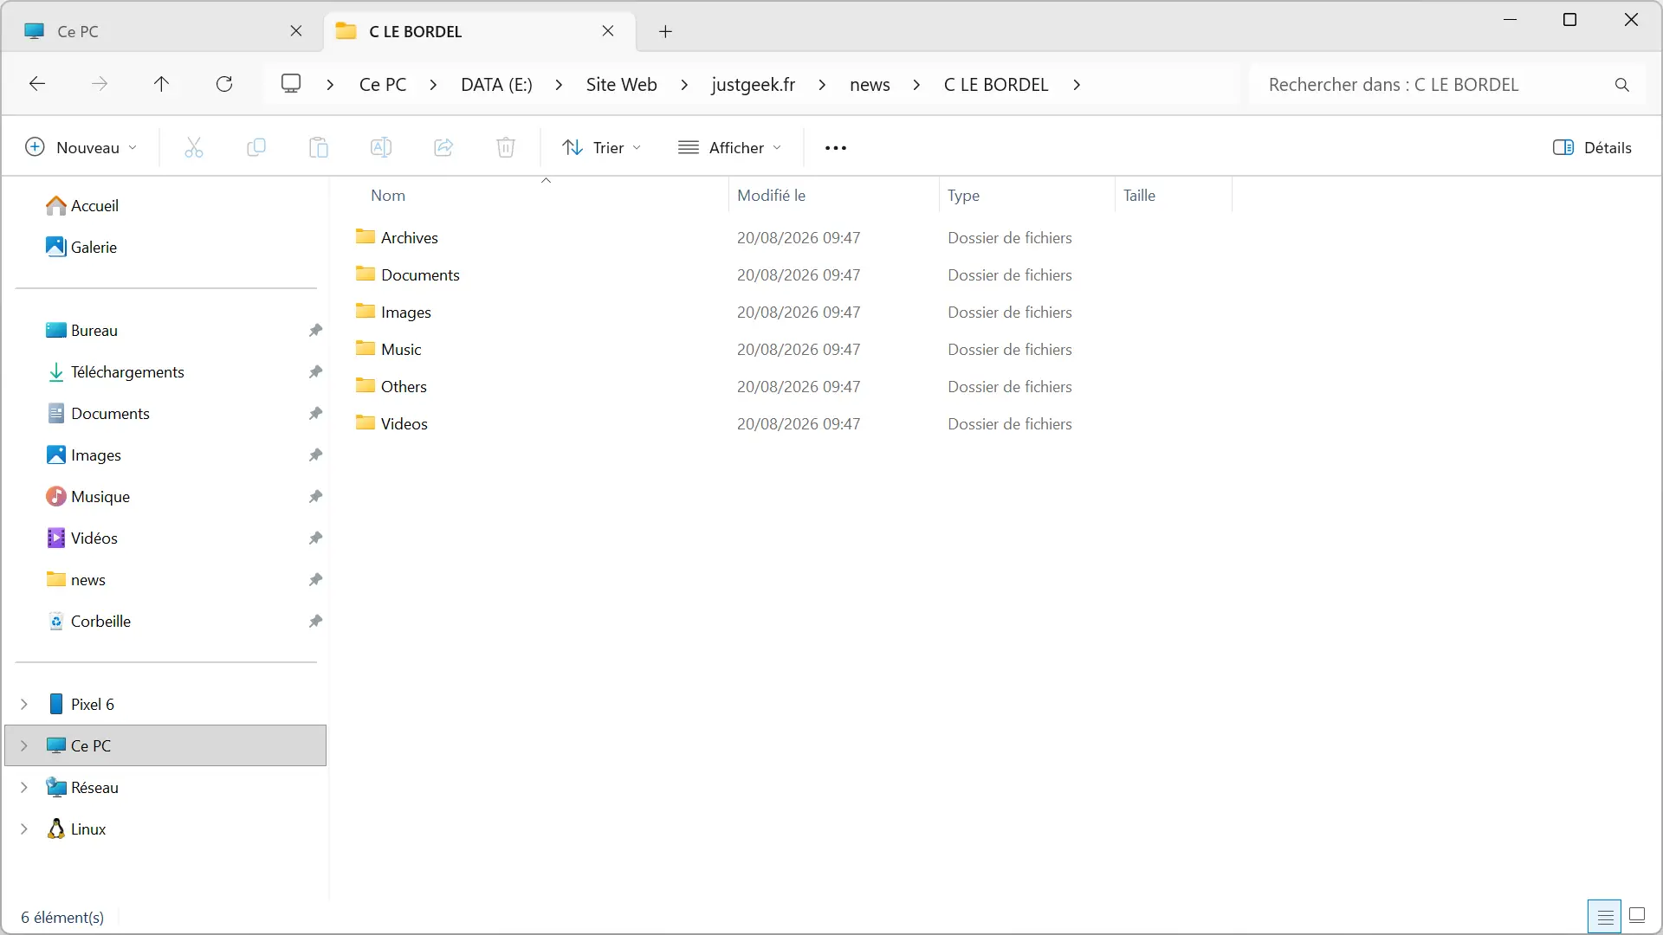Click the Rename icon in toolbar

(381, 148)
